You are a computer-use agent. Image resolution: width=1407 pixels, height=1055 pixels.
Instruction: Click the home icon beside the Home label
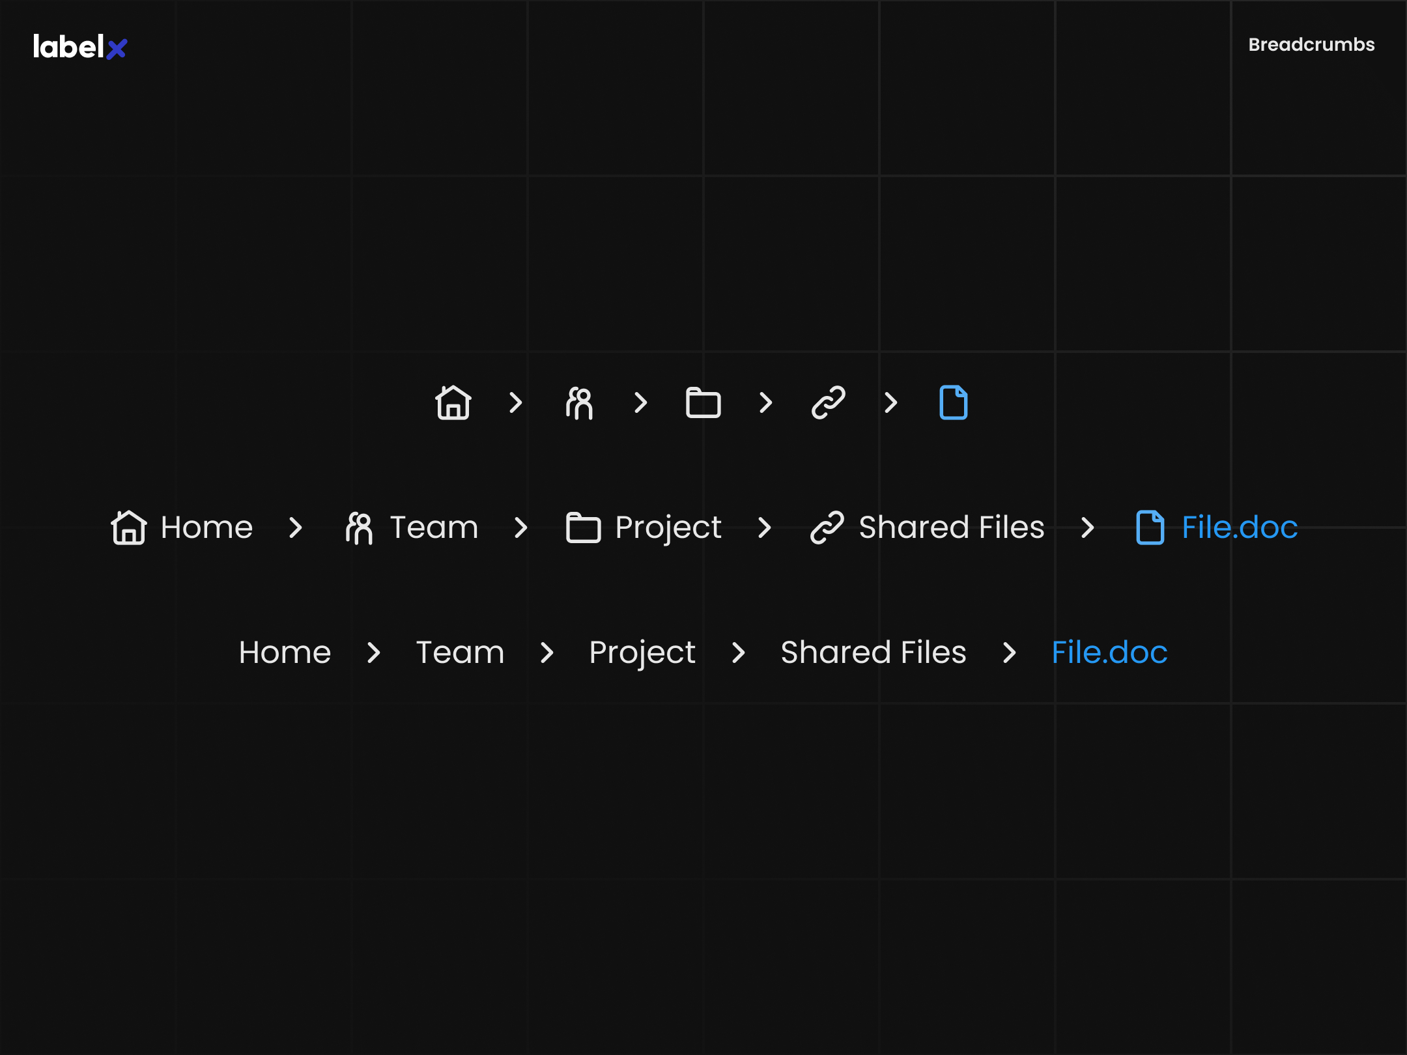point(128,527)
